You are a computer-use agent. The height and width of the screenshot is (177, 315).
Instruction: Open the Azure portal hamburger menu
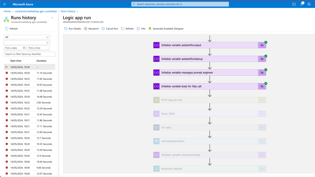click(5, 4)
